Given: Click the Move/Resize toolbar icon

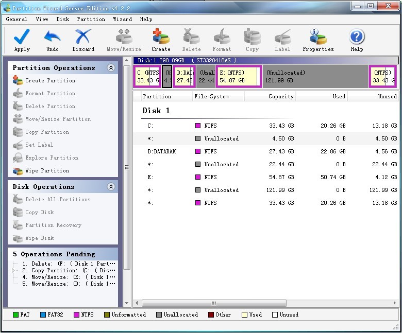Looking at the screenshot, I should tap(124, 37).
